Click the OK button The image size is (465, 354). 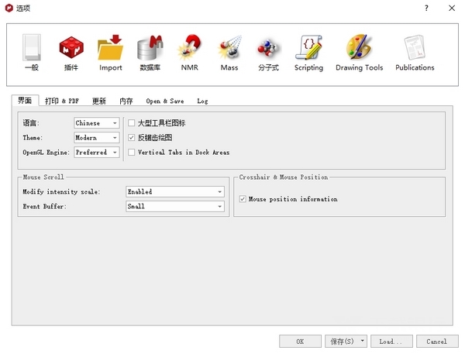(x=300, y=341)
